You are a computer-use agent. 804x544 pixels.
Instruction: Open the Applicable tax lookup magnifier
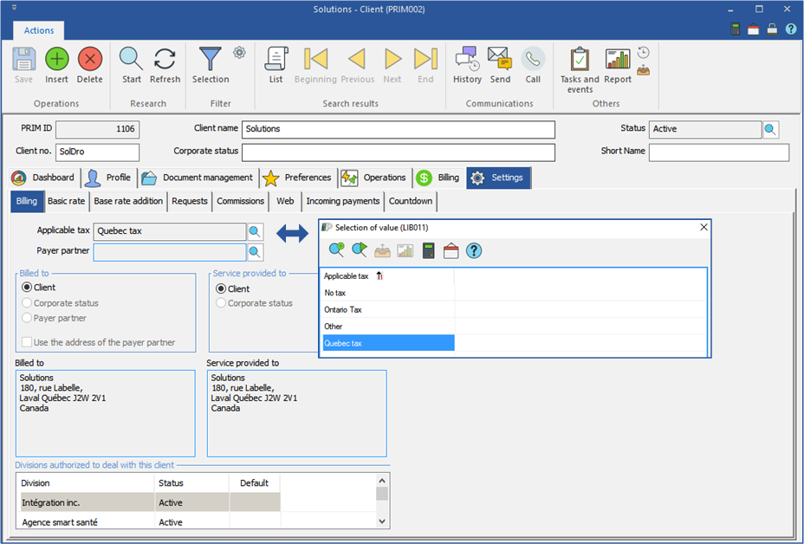[255, 232]
